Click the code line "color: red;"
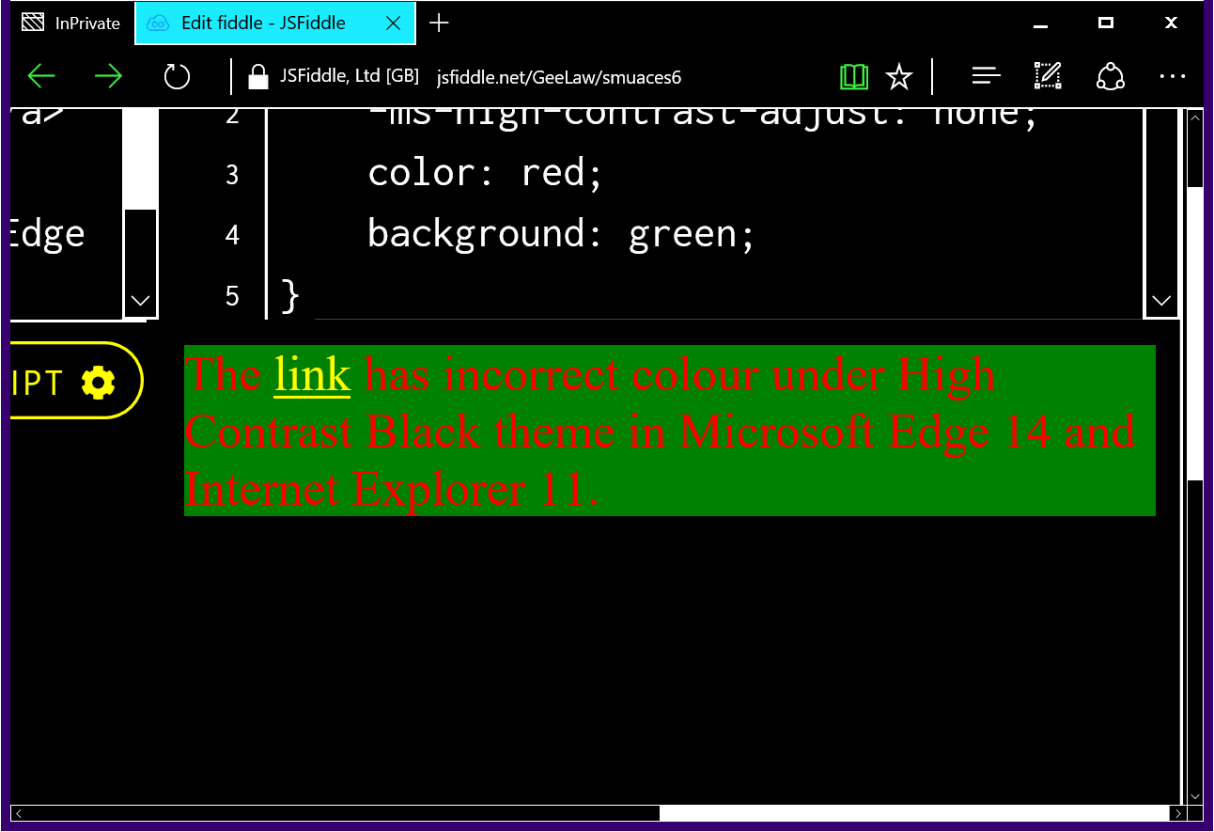The height and width of the screenshot is (832, 1214). tap(484, 173)
